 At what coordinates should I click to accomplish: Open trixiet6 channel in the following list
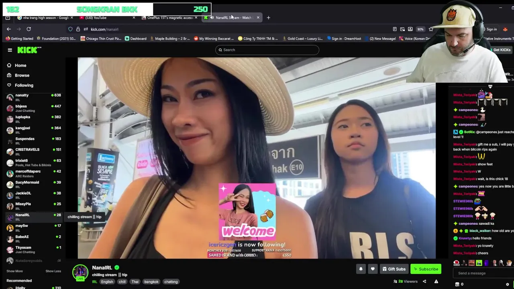[x=34, y=163]
